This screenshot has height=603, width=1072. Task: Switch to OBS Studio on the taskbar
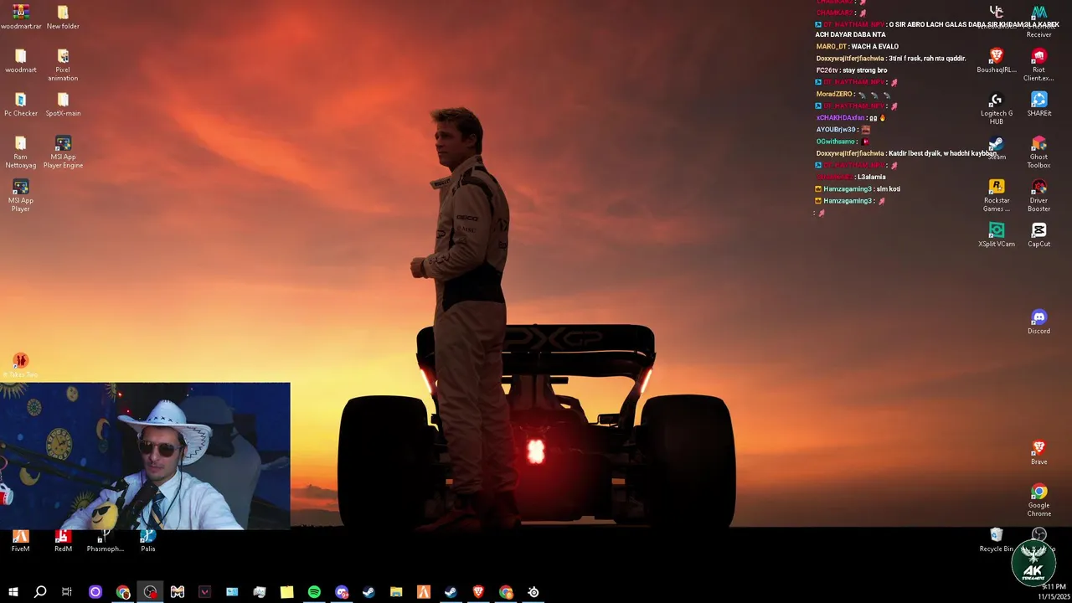pyautogui.click(x=150, y=592)
